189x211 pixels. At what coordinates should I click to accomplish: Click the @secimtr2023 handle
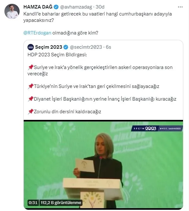[x=86, y=47]
